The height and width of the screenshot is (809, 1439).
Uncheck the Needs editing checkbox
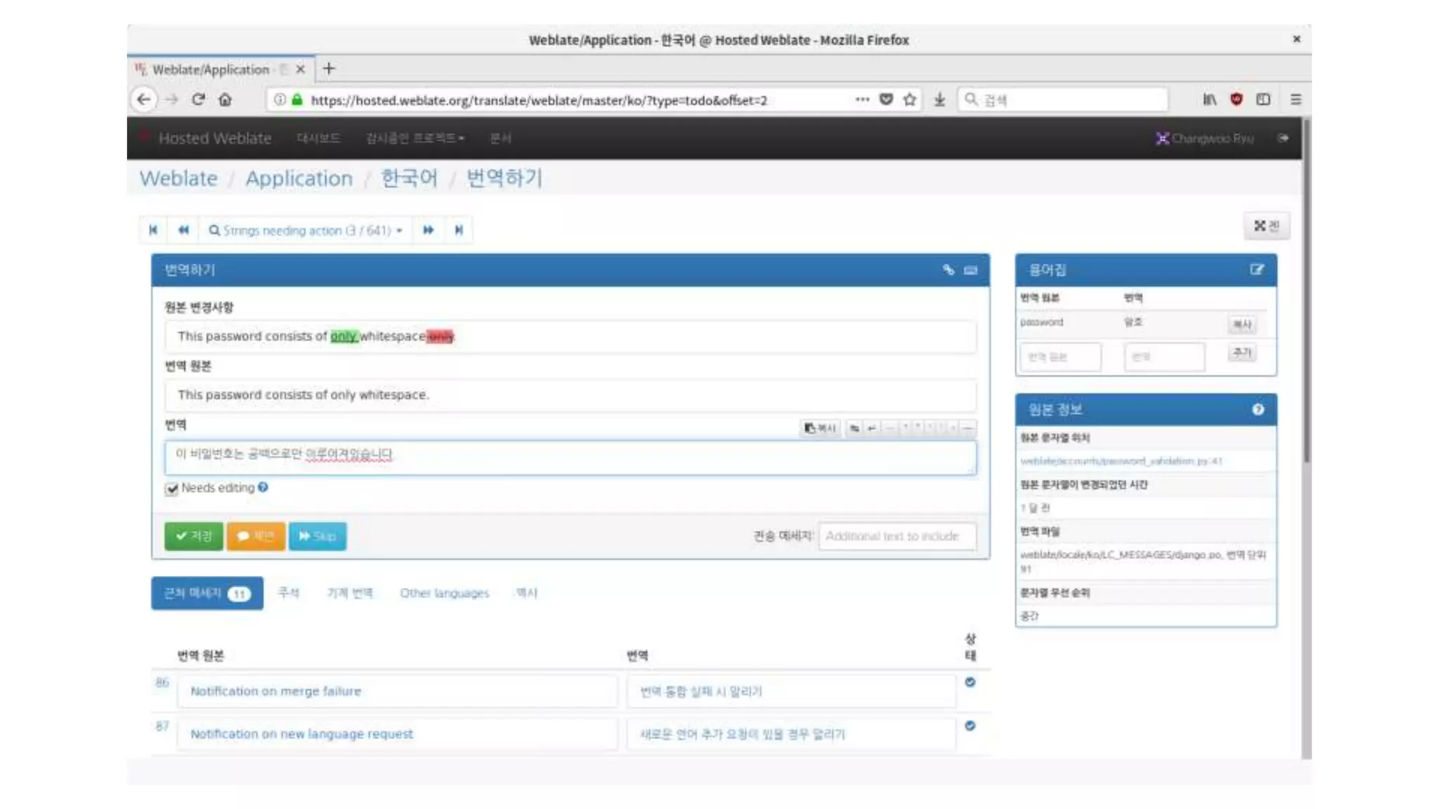pos(171,489)
